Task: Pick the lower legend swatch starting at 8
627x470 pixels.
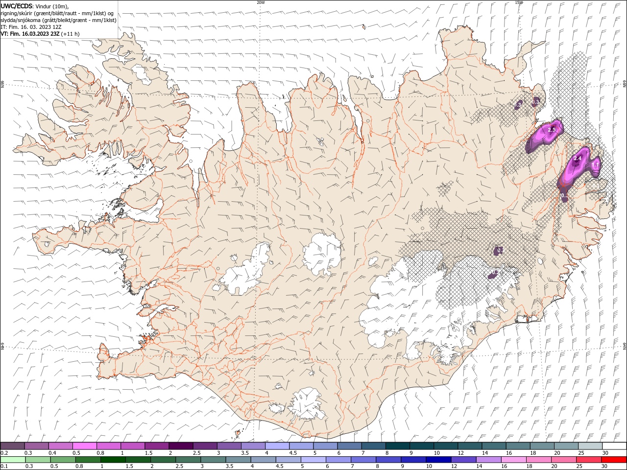Action: [388, 460]
